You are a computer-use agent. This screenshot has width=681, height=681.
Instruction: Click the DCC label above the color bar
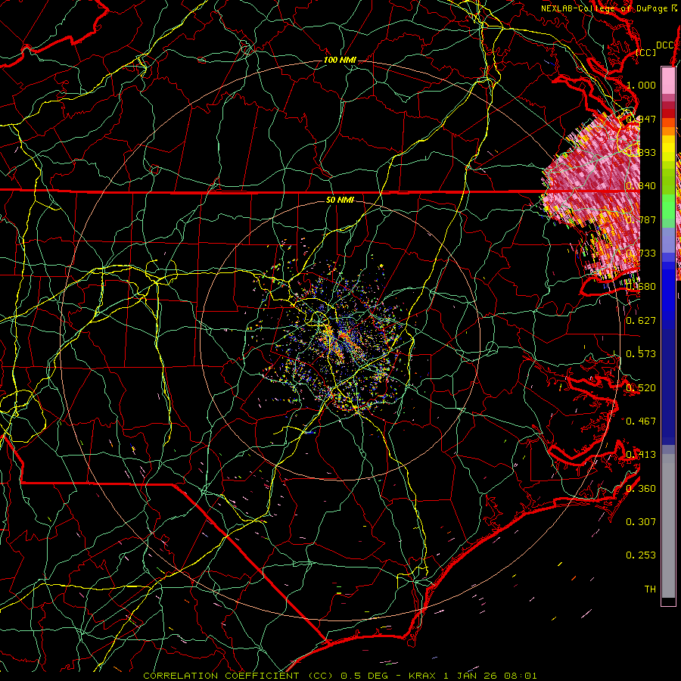(665, 45)
